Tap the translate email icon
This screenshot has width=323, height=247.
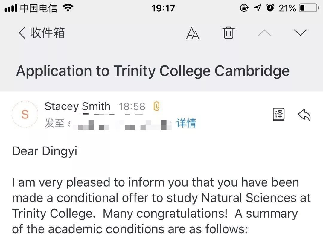click(x=279, y=115)
